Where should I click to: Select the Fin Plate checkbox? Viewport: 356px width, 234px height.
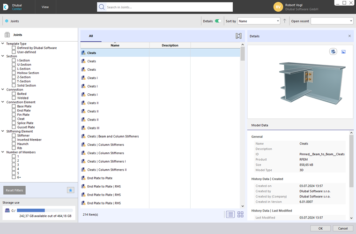coord(14,114)
